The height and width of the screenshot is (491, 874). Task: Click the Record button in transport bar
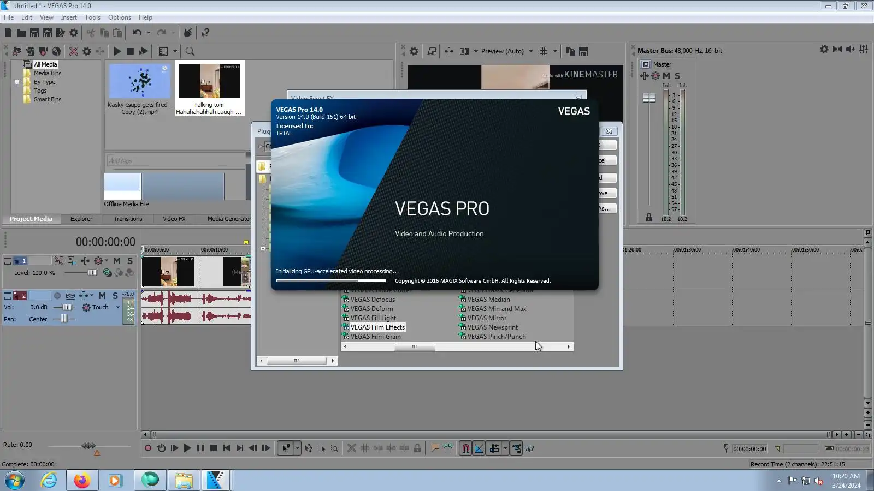click(148, 448)
